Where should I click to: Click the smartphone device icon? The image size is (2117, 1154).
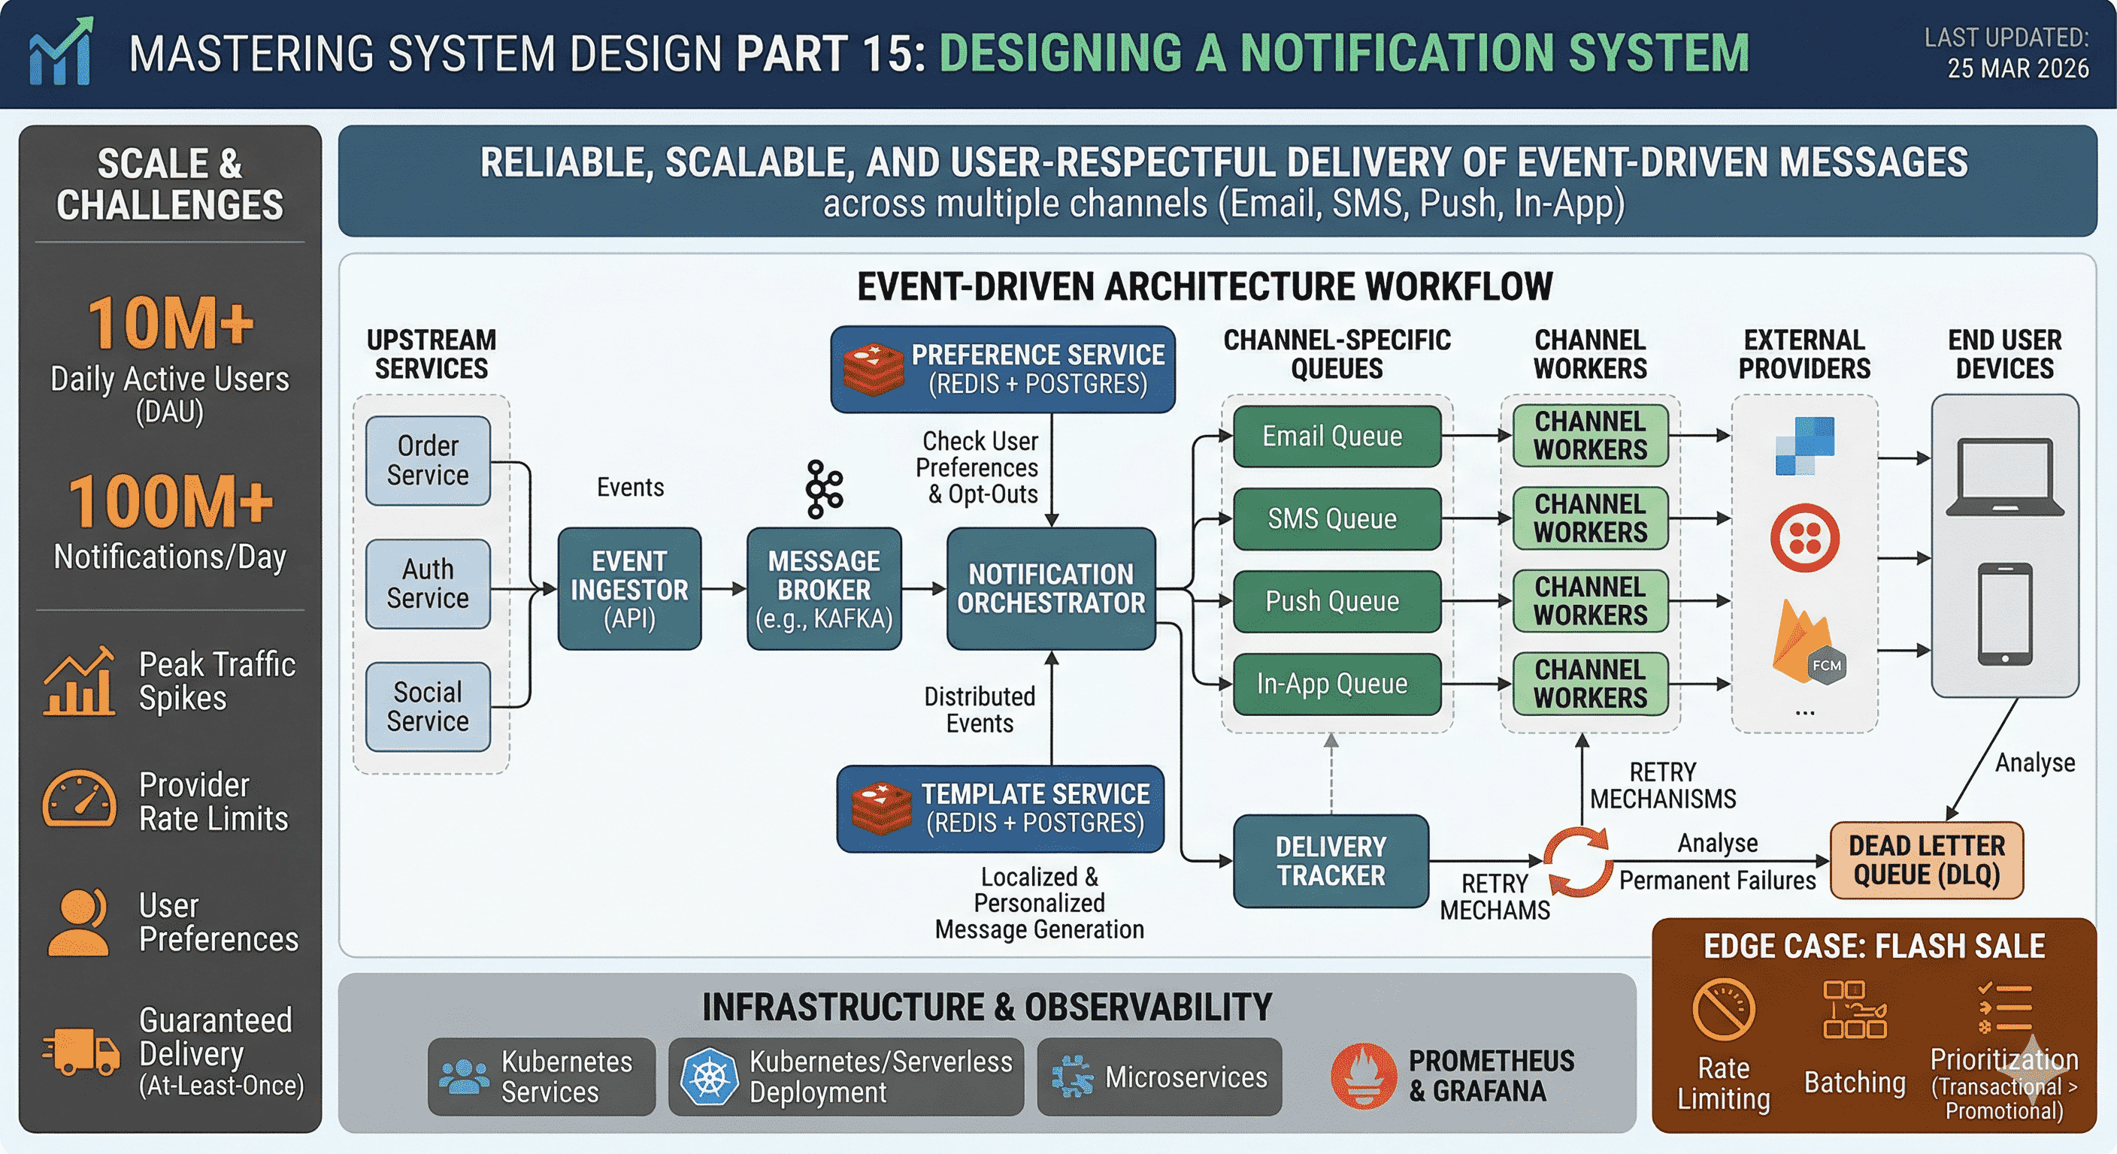coord(2005,614)
